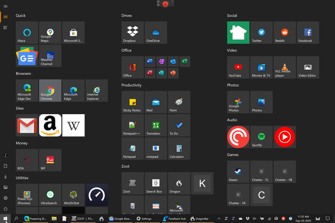Launch UltraSearch utility
This screenshot has width=335, height=223.
(x=50, y=195)
